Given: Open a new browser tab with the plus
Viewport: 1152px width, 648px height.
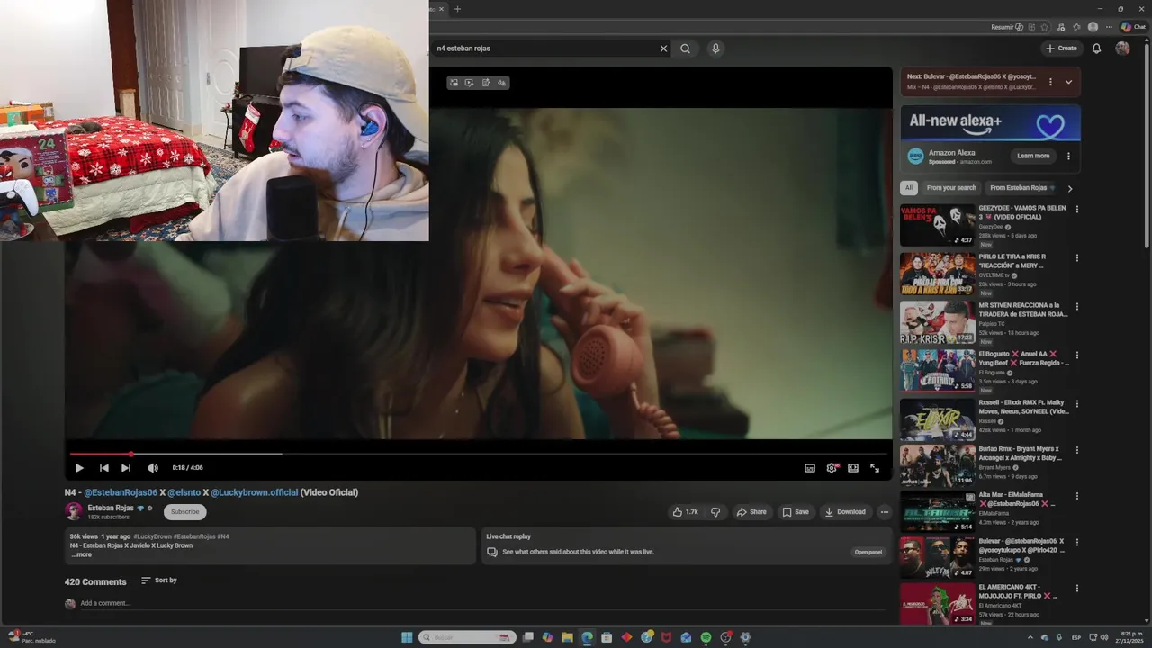Looking at the screenshot, I should pyautogui.click(x=457, y=9).
